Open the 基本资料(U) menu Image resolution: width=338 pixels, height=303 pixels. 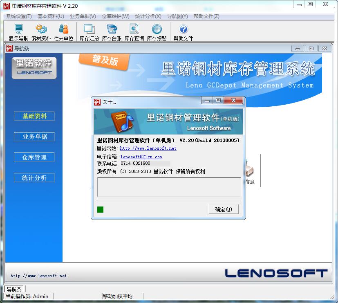51,16
